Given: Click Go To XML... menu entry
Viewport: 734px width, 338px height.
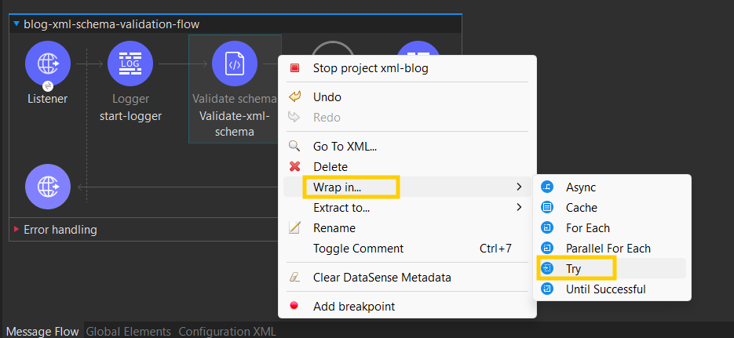Looking at the screenshot, I should point(345,147).
